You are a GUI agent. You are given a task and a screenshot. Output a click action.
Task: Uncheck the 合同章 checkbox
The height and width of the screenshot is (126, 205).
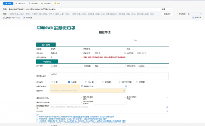coord(69,82)
